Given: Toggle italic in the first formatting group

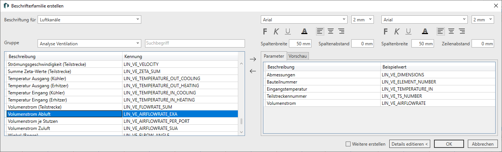Looking at the screenshot, I should (276, 31).
